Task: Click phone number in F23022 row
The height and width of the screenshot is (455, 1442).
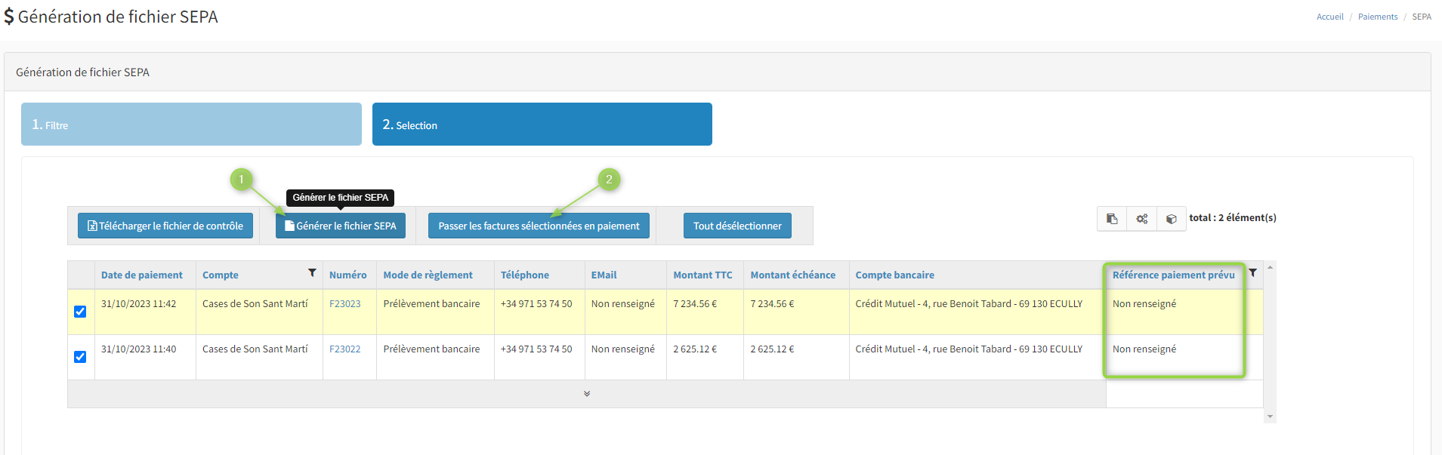Action: coord(536,349)
